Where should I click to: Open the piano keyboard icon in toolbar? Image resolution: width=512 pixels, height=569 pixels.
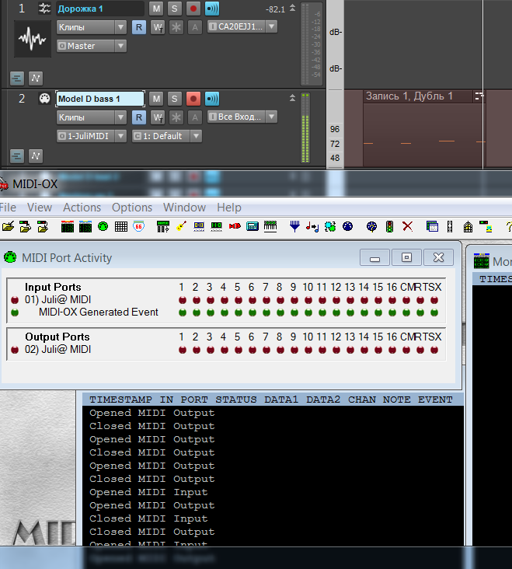(270, 226)
